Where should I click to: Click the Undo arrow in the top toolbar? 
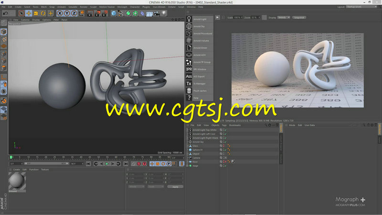pos(5,13)
